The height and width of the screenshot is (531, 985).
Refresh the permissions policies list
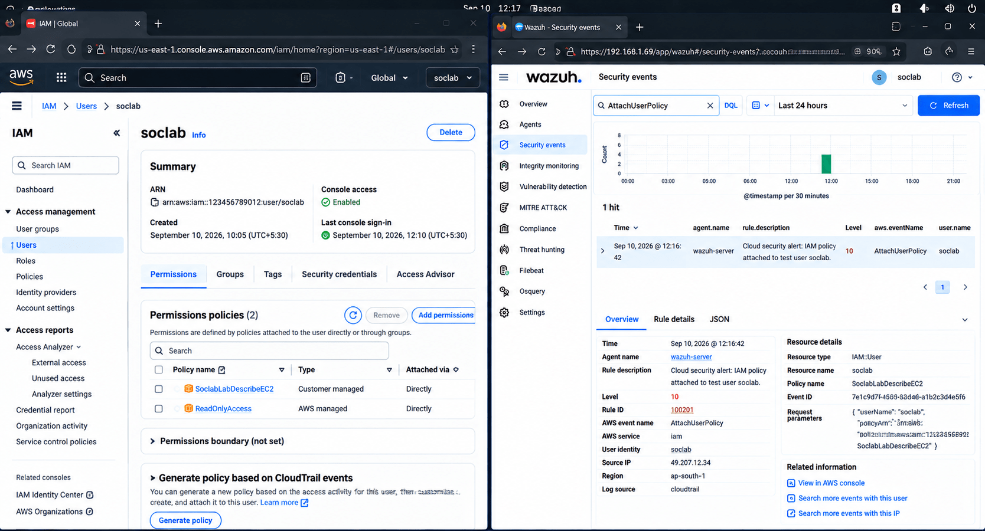(x=353, y=315)
